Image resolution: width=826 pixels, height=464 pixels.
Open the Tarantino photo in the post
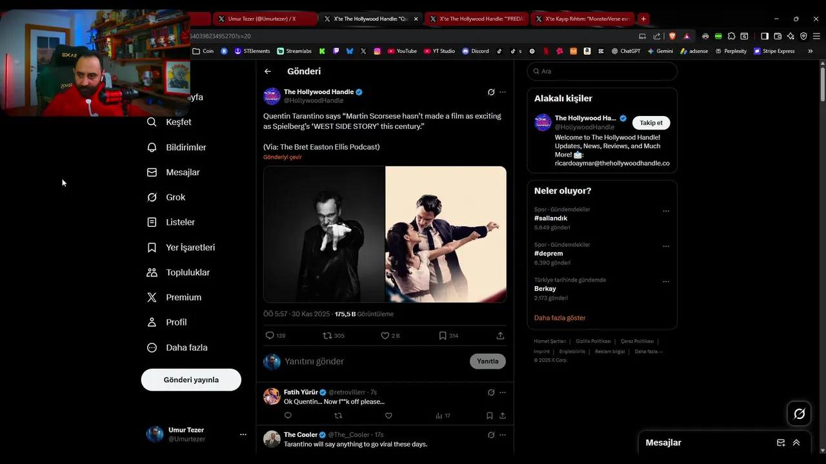point(324,235)
